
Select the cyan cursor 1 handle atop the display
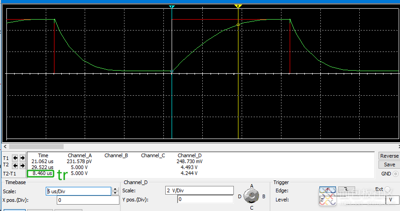[172, 6]
